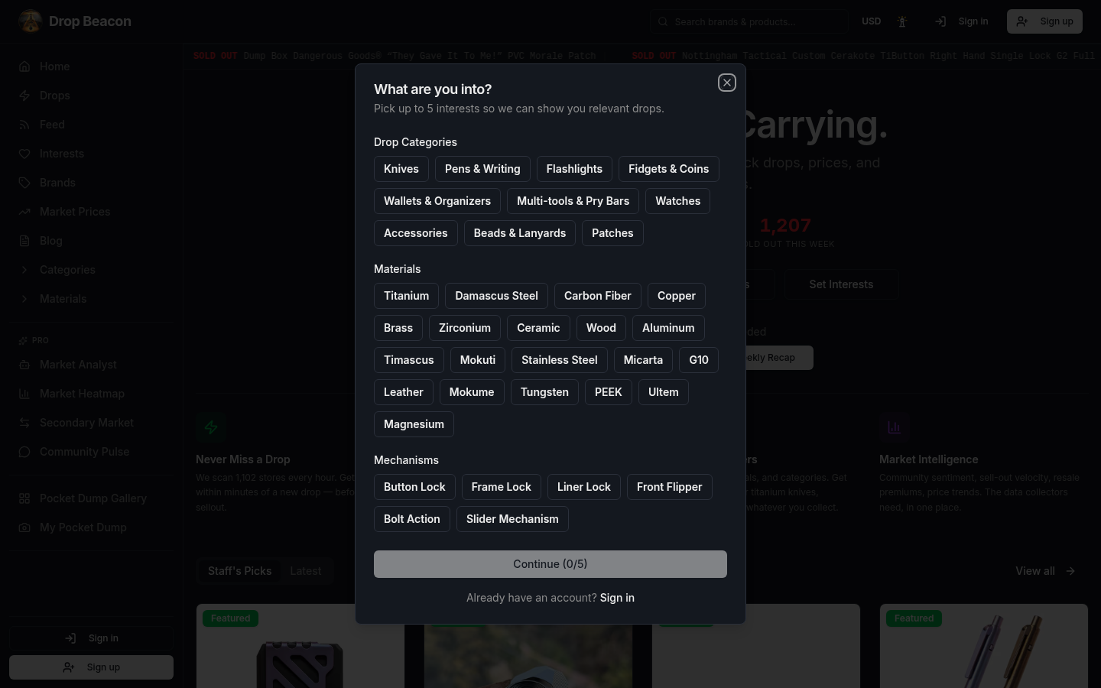Open the Market Heatmap tool
The image size is (1101, 688).
(82, 393)
